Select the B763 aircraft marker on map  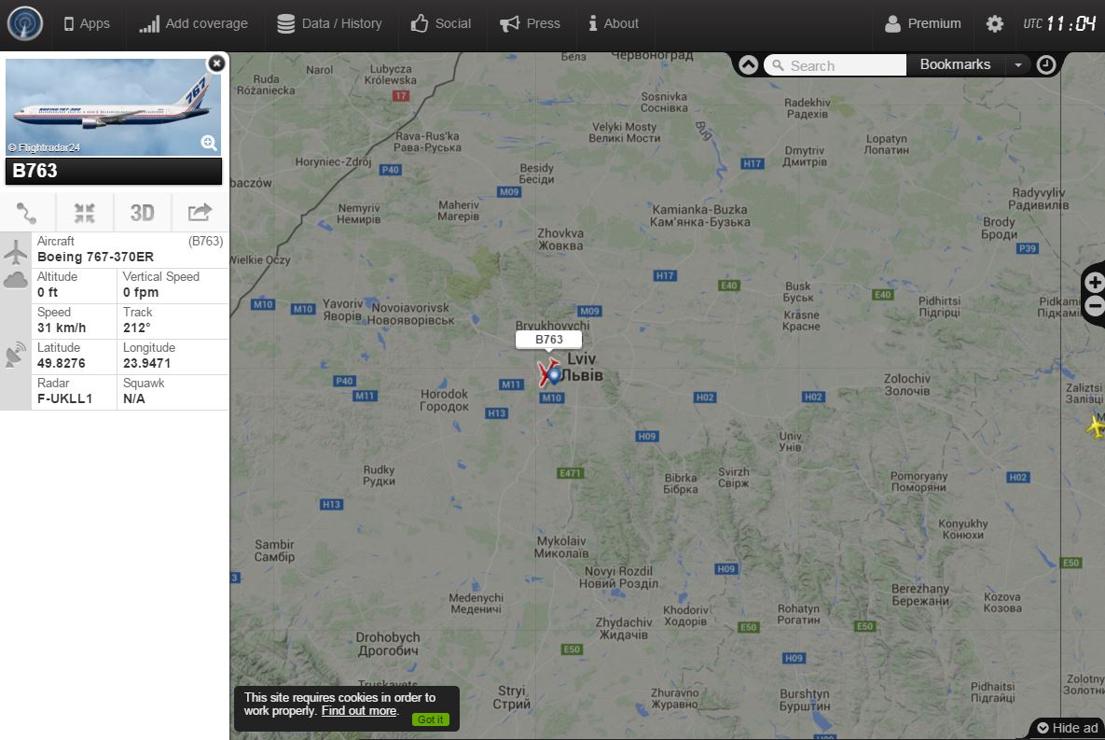[x=550, y=372]
